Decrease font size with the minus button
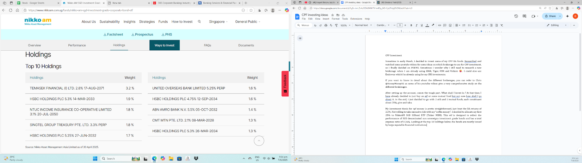 [394, 25]
